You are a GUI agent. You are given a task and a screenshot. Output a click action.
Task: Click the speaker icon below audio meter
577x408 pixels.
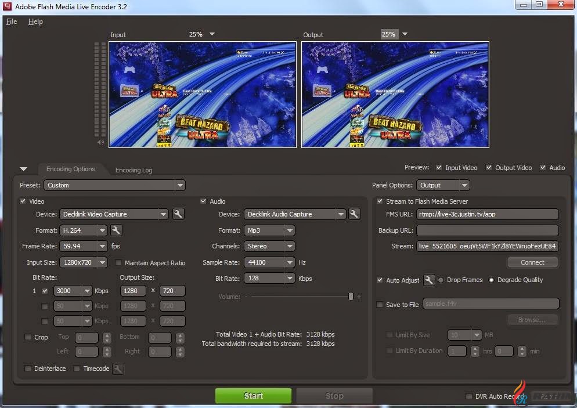pos(101,142)
